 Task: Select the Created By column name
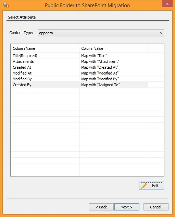pyautogui.click(x=22, y=85)
